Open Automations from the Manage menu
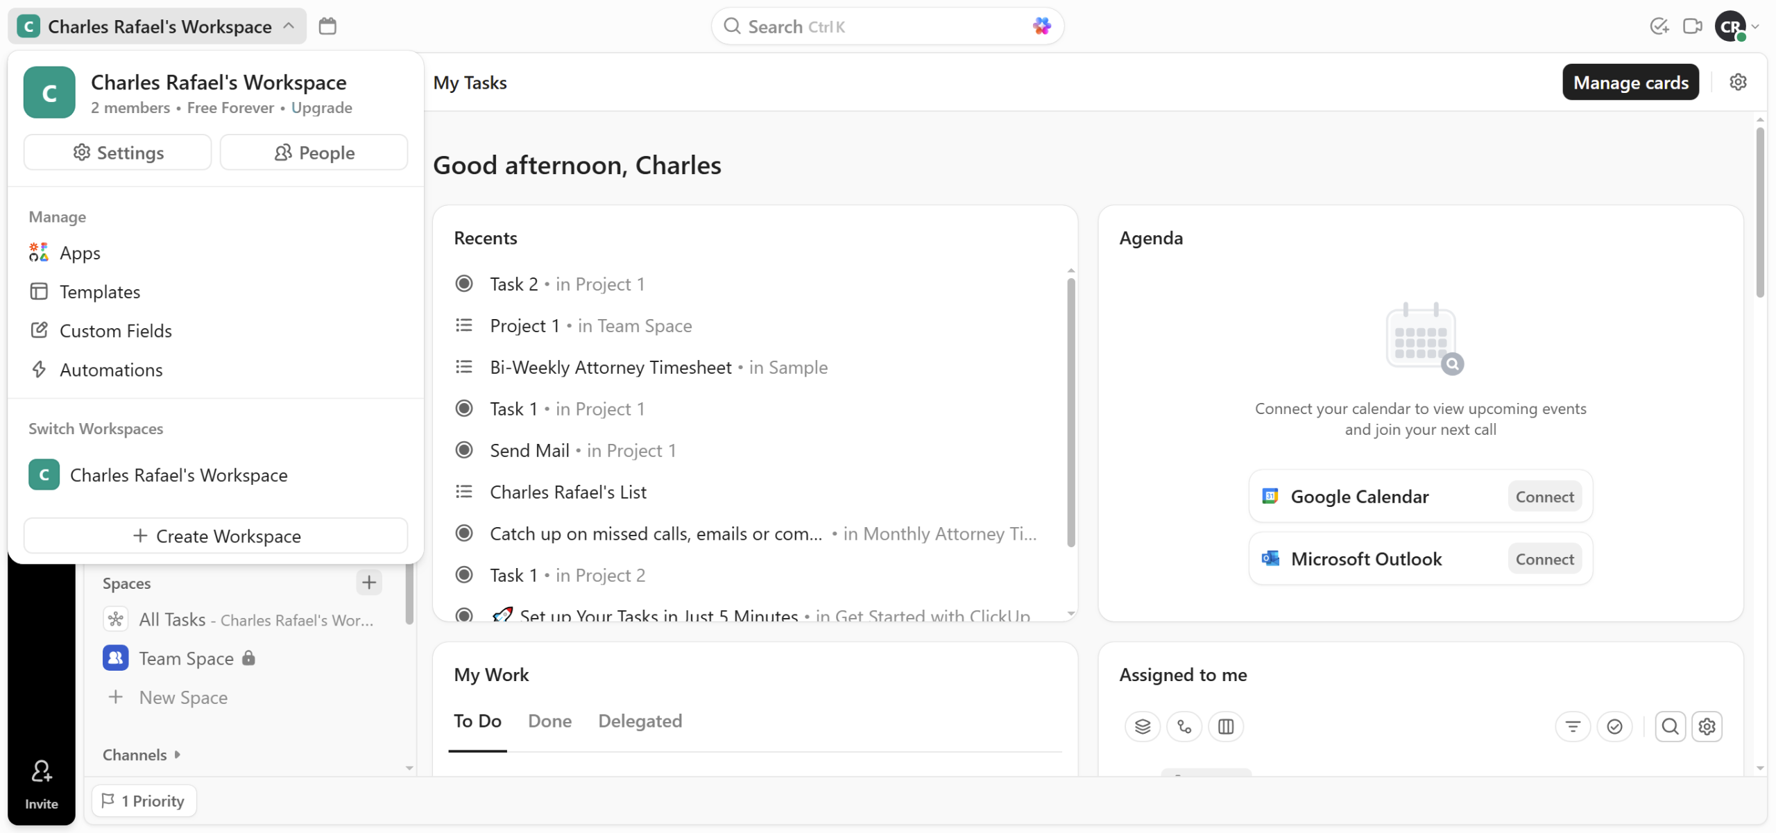 (x=111, y=370)
